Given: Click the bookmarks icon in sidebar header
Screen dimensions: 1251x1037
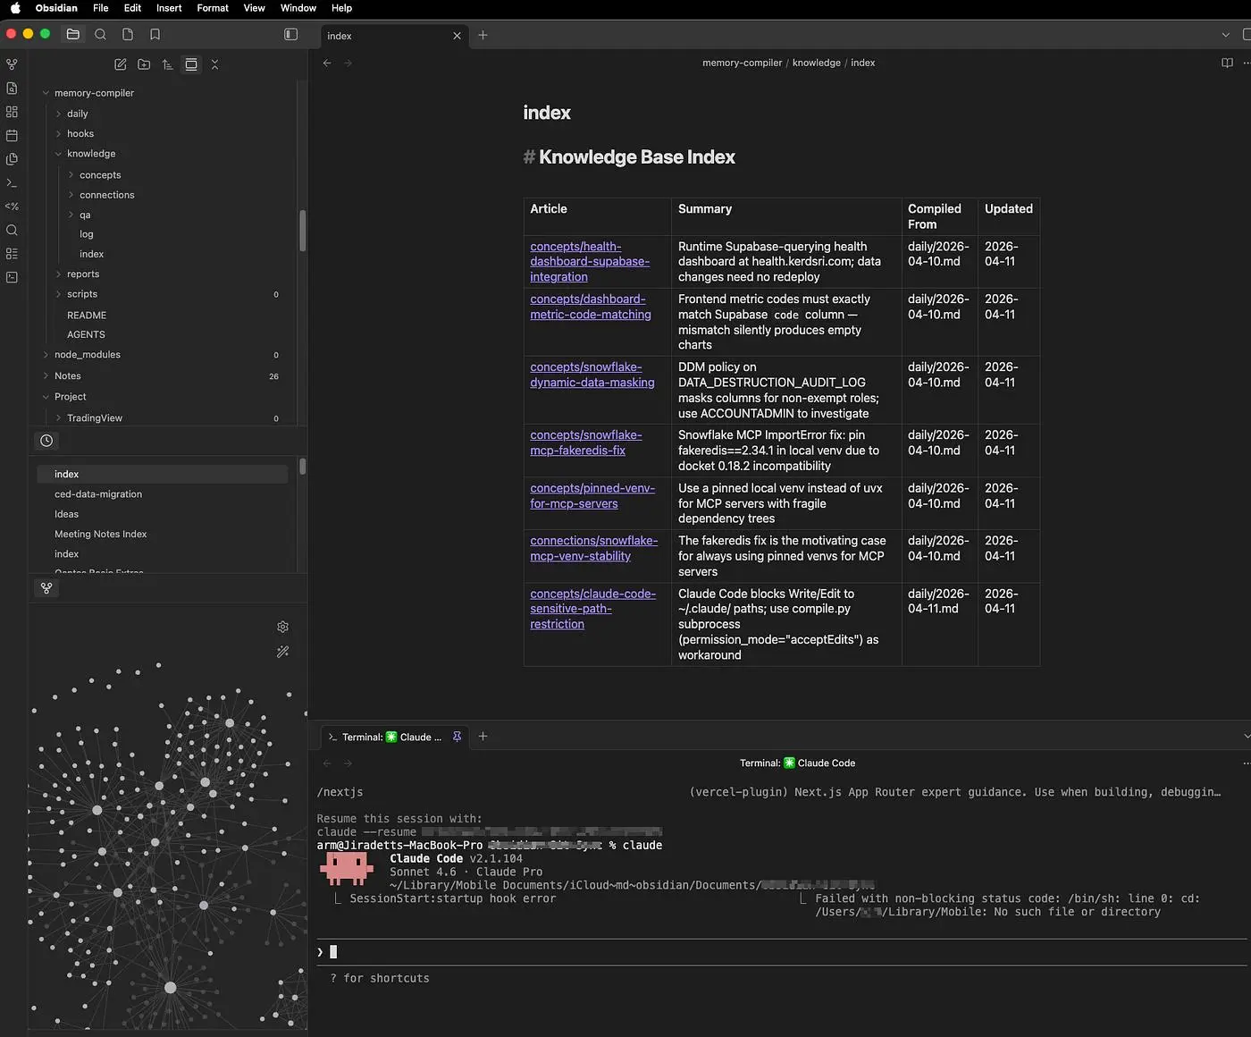Looking at the screenshot, I should click(x=155, y=34).
